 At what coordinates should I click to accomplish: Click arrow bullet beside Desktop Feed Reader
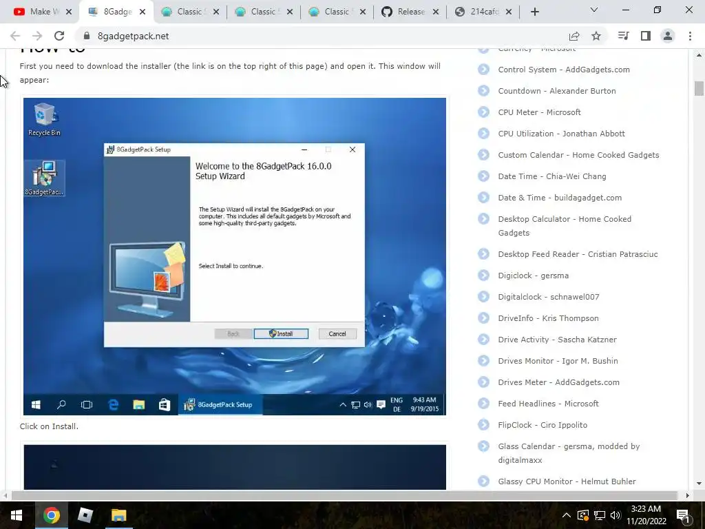483,254
